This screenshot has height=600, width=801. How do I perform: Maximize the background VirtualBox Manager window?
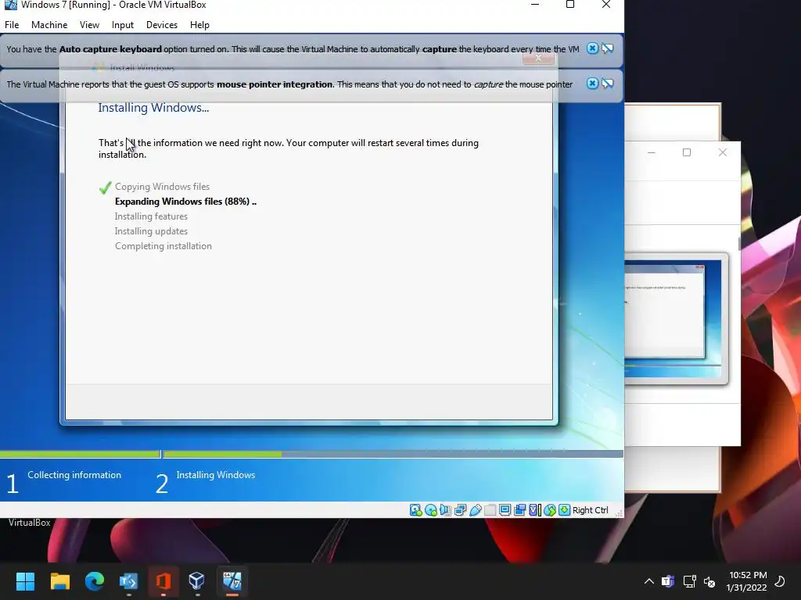point(687,152)
